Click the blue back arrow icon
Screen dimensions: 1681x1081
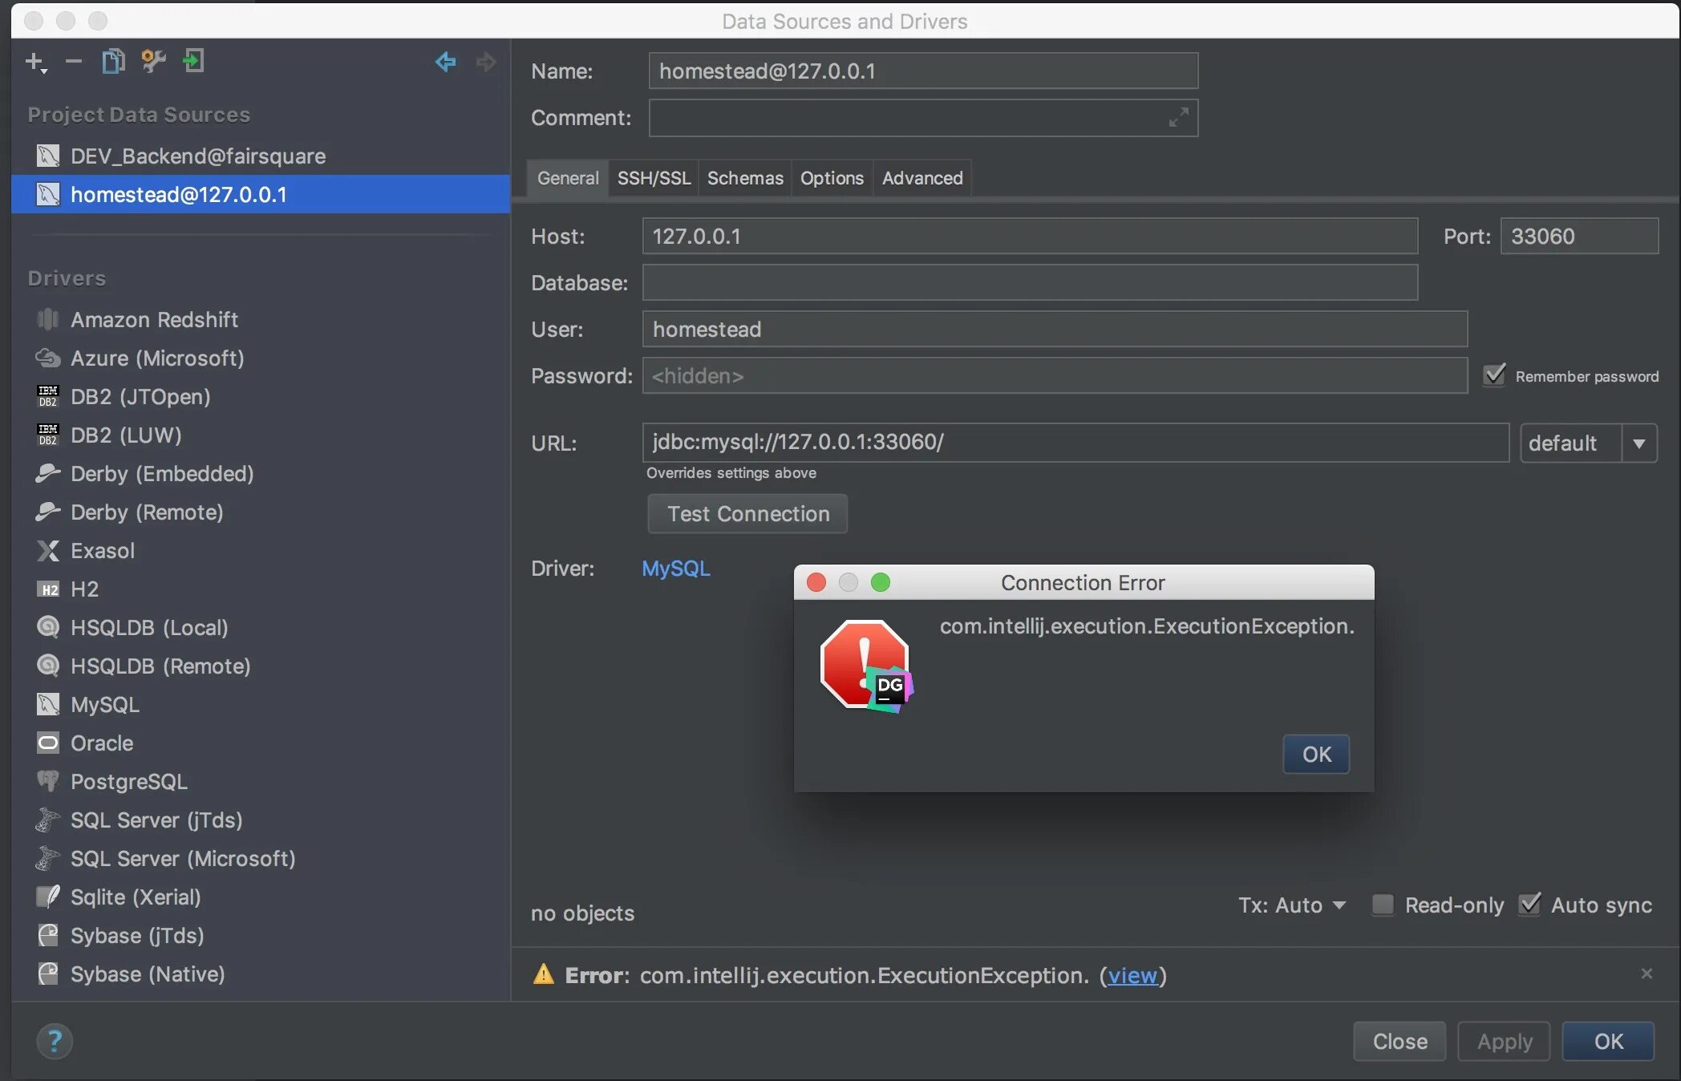[x=445, y=61]
